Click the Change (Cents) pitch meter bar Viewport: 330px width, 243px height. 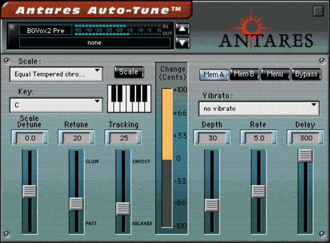click(167, 158)
